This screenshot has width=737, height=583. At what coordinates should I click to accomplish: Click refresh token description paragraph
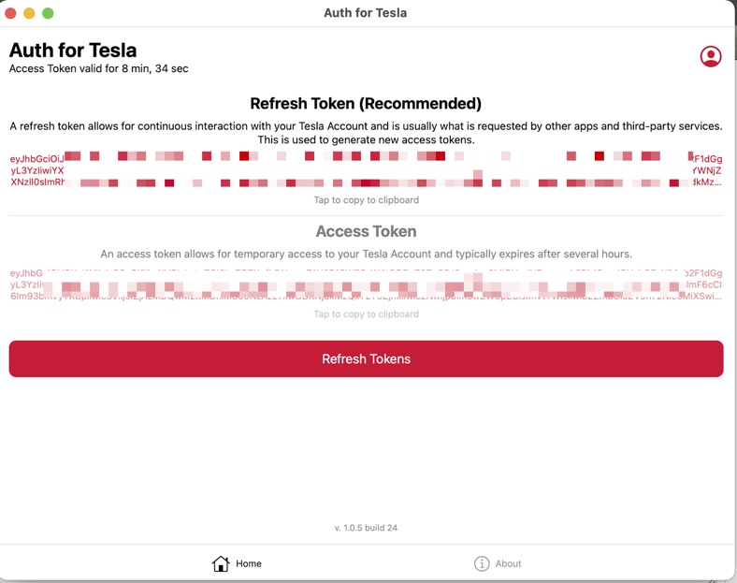366,133
